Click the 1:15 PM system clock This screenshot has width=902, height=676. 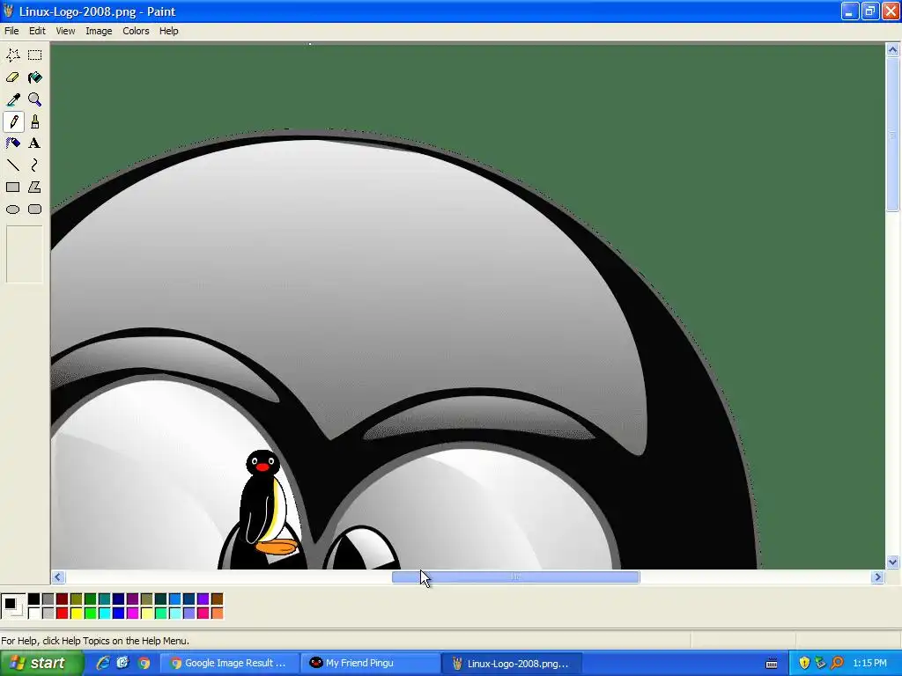[x=869, y=664]
